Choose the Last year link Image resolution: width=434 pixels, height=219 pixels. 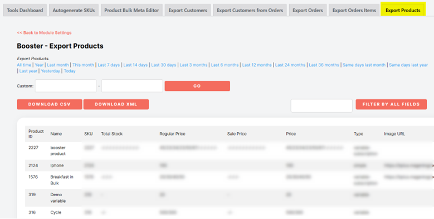(28, 71)
